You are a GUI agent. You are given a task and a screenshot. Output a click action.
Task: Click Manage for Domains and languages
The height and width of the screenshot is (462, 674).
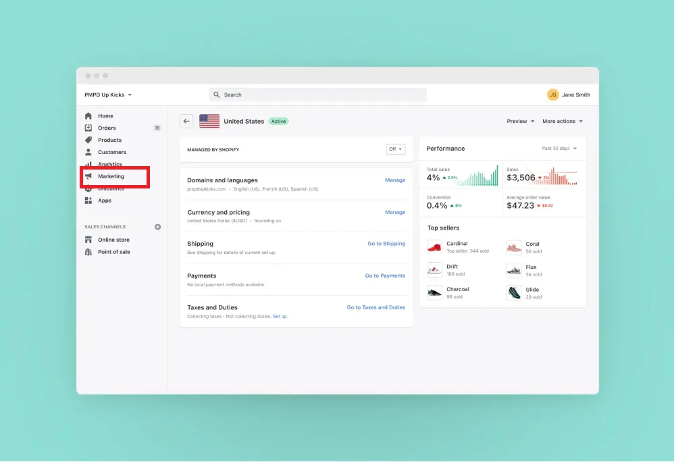pyautogui.click(x=395, y=180)
